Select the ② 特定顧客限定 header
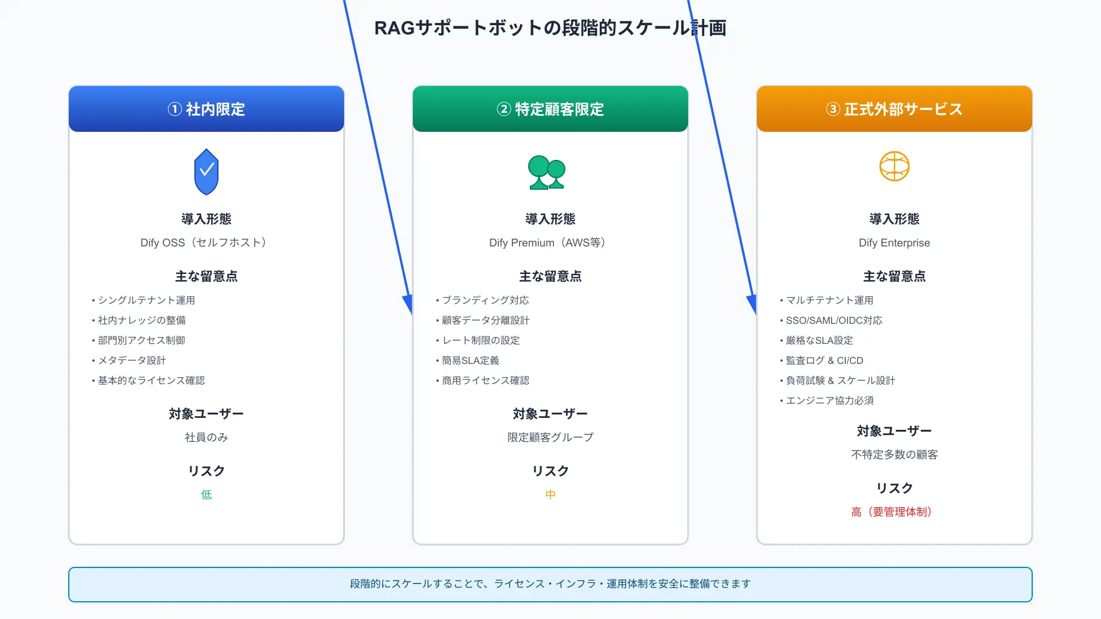 pyautogui.click(x=550, y=109)
